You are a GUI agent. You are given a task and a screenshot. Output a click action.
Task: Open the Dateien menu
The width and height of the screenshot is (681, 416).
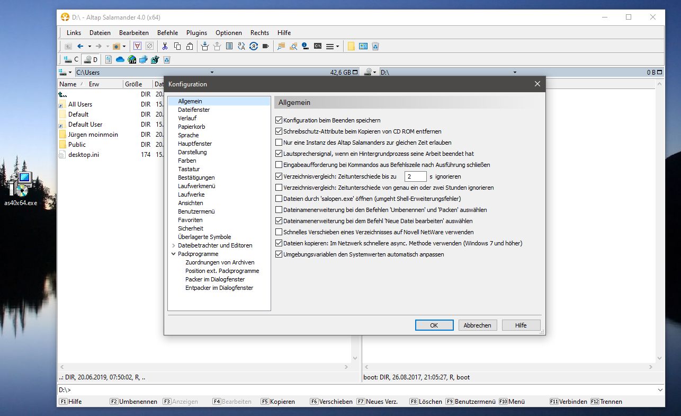pyautogui.click(x=100, y=33)
